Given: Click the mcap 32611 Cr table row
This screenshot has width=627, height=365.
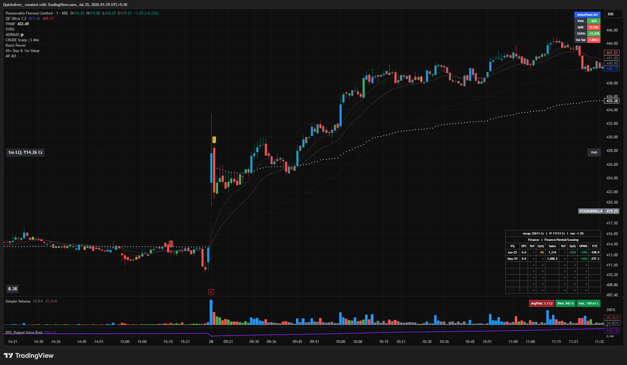Looking at the screenshot, I should (553, 232).
